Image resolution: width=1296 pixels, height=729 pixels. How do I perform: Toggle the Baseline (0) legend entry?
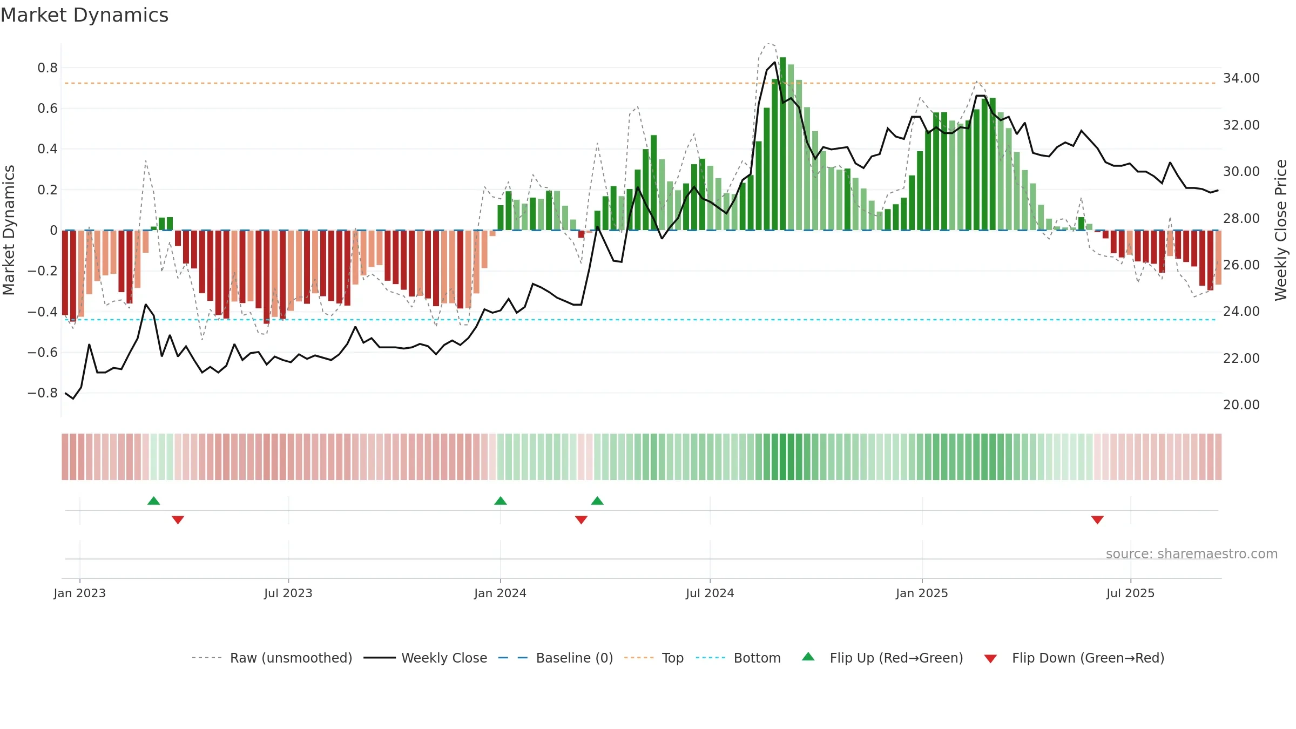(555, 658)
